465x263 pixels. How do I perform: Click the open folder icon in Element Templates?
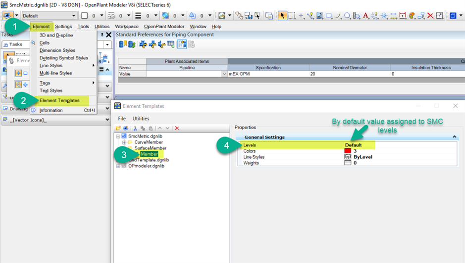118,128
